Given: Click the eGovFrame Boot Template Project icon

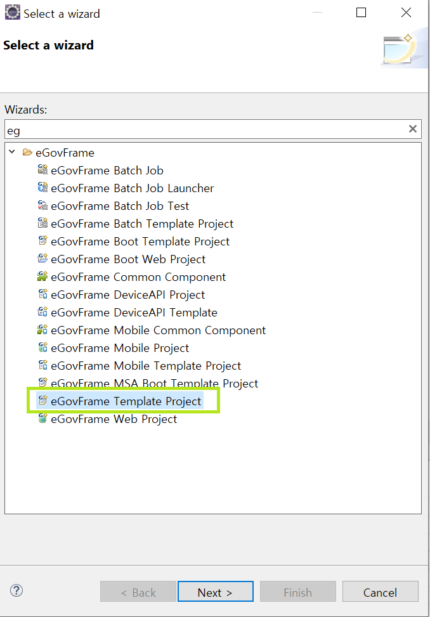Looking at the screenshot, I should point(42,240).
